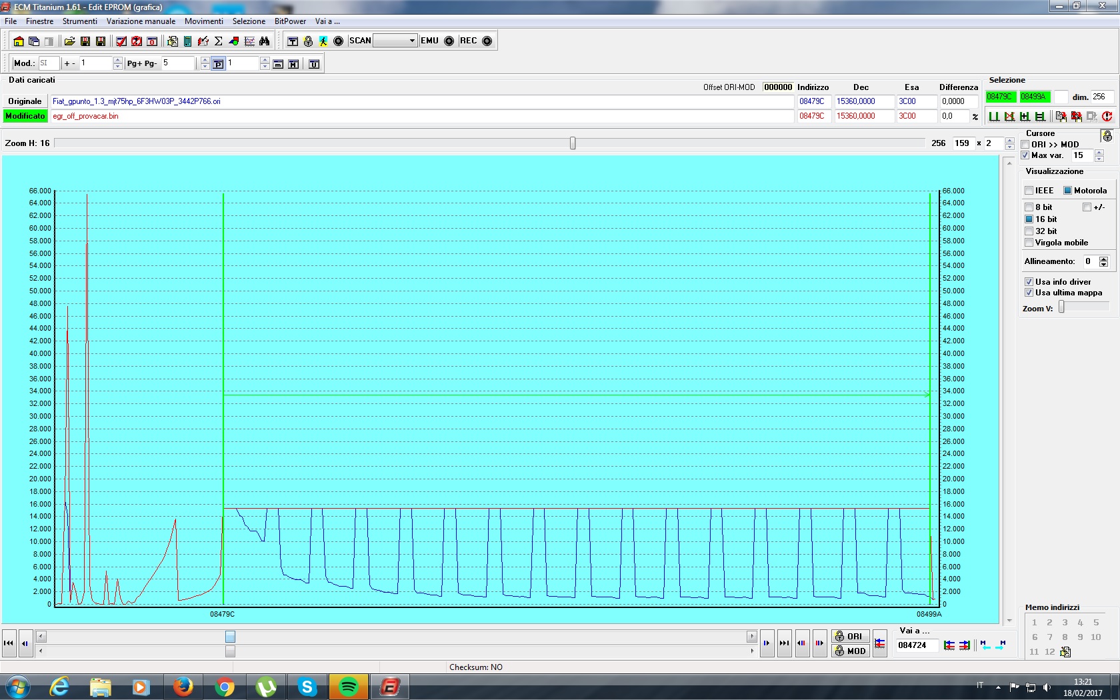Image resolution: width=1120 pixels, height=700 pixels.
Task: Open the Strumenti menu
Action: click(80, 21)
